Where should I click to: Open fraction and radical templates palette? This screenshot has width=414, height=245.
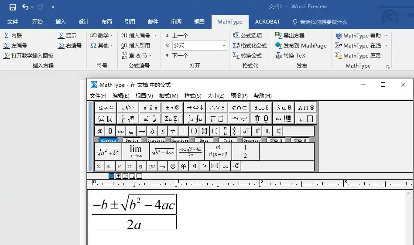pos(128,119)
